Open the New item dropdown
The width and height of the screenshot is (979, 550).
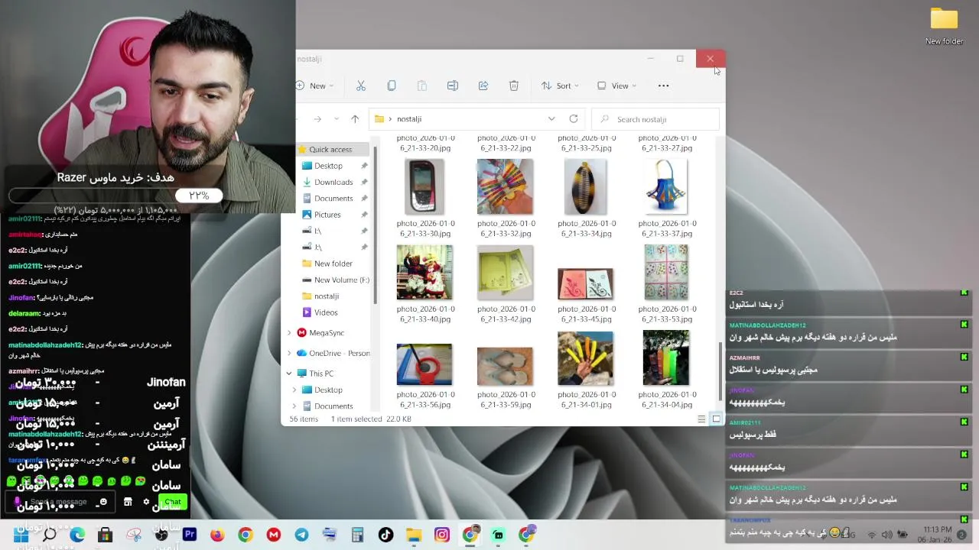click(x=315, y=86)
